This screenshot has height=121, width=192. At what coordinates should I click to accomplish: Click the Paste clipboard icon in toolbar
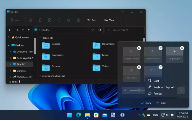pos(50,20)
